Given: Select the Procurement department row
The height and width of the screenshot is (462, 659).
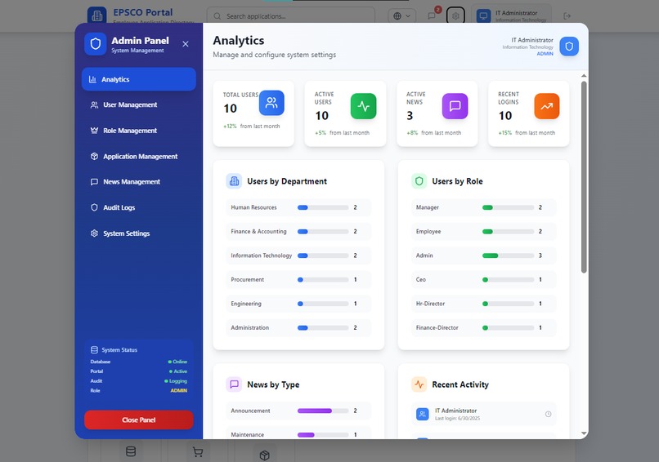Looking at the screenshot, I should click(298, 279).
